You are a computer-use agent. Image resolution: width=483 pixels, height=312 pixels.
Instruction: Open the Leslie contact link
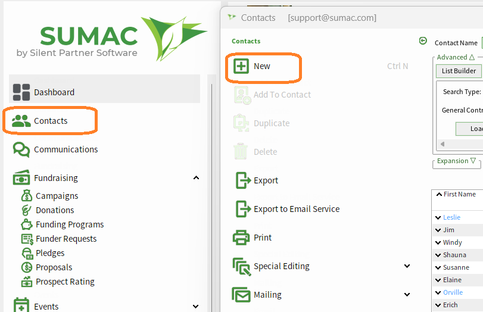[x=451, y=217]
